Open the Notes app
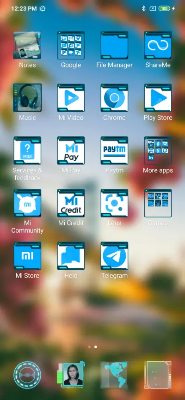This screenshot has width=185, height=400. [27, 45]
